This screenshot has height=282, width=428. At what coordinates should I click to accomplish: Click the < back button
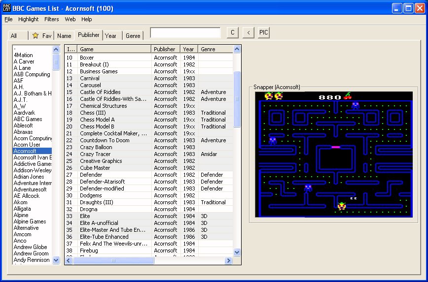(249, 32)
